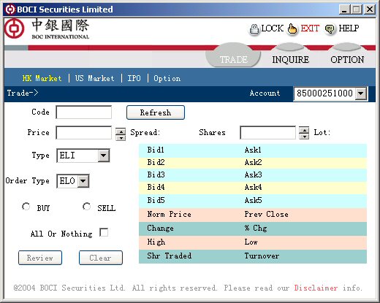Click the Low label
380x303 pixels.
coord(251,242)
